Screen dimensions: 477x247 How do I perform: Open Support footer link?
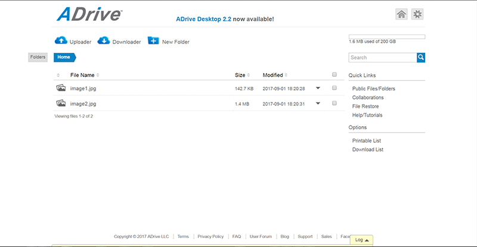click(305, 236)
